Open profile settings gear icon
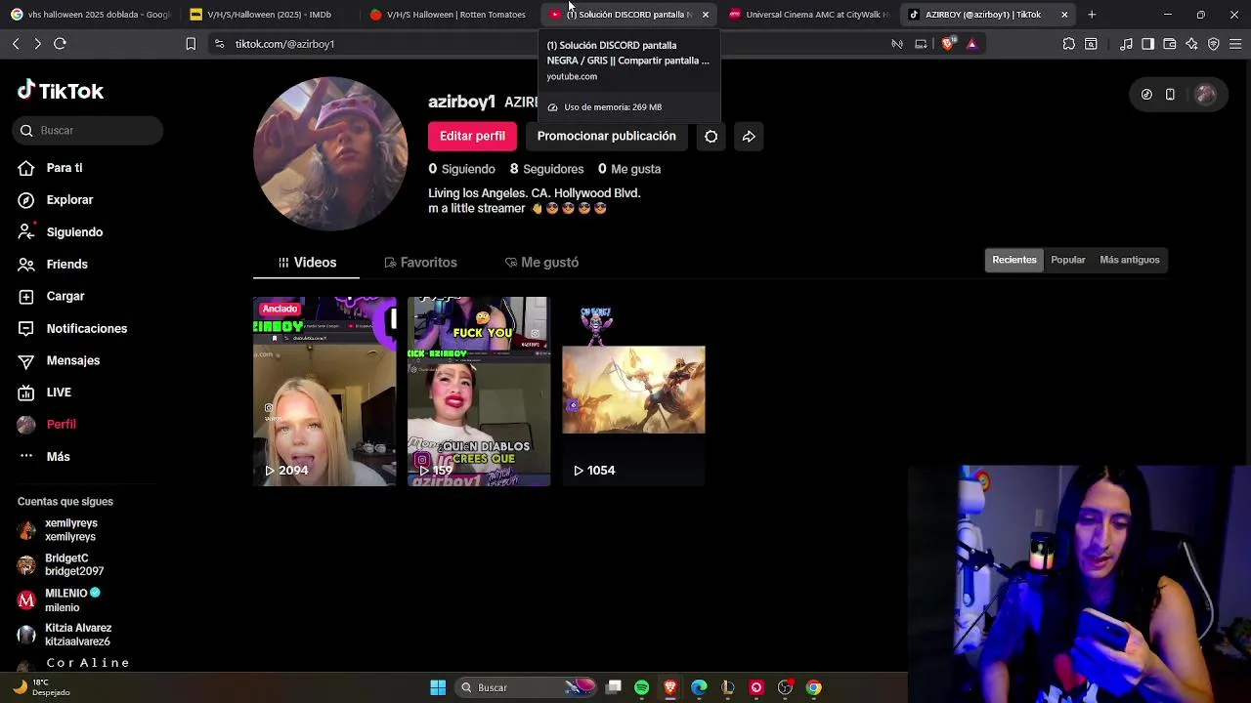The image size is (1251, 703). (712, 137)
